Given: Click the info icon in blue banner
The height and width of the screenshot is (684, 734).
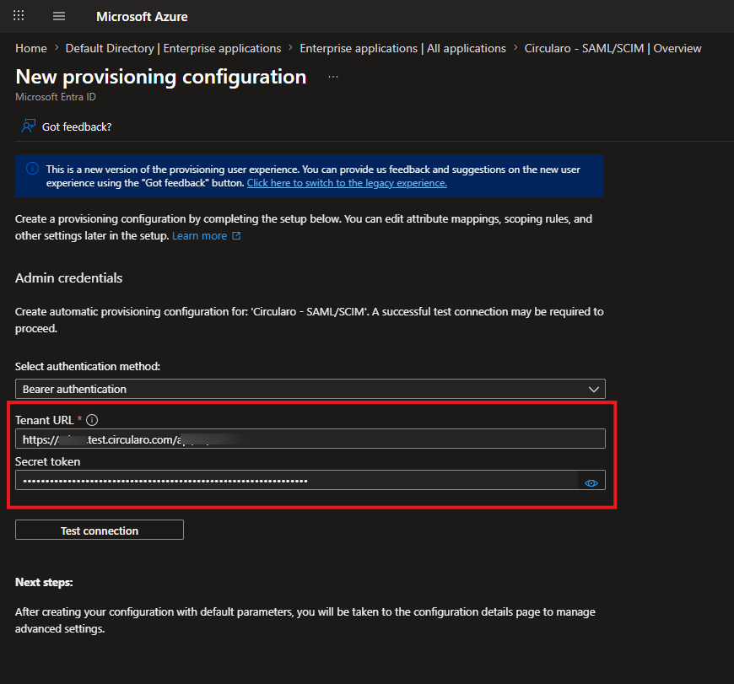Looking at the screenshot, I should (x=32, y=169).
